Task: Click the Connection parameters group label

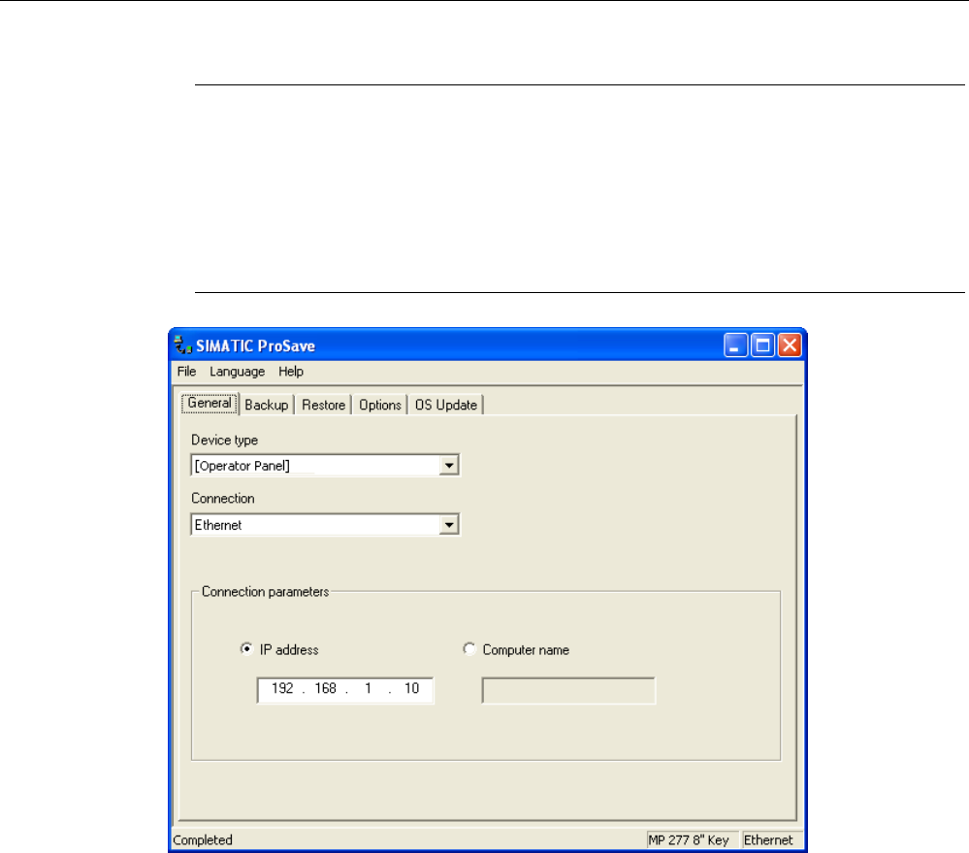Action: coord(265,592)
